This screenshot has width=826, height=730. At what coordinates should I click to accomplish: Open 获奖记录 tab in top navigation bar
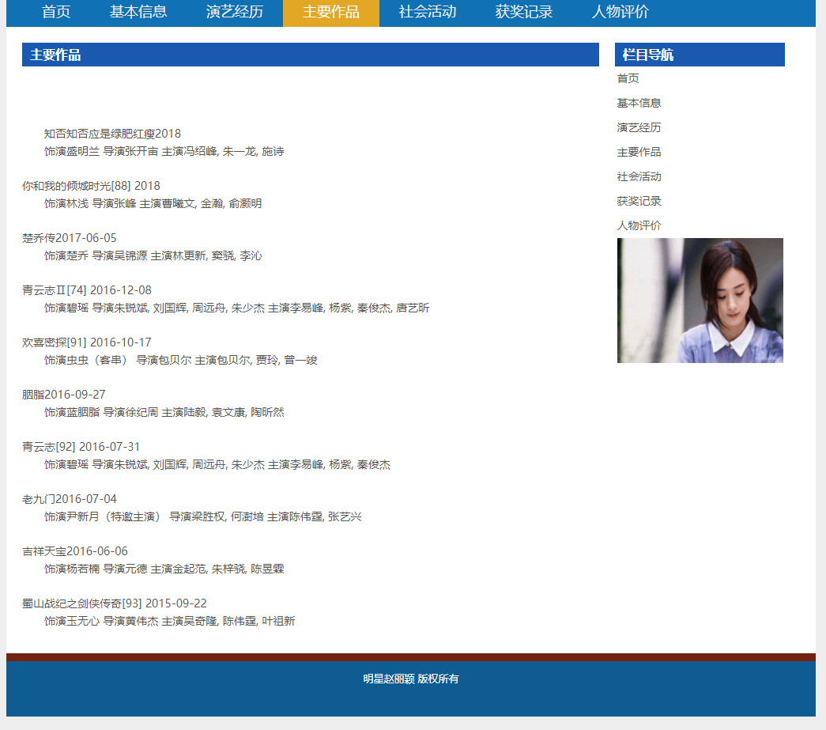point(523,12)
